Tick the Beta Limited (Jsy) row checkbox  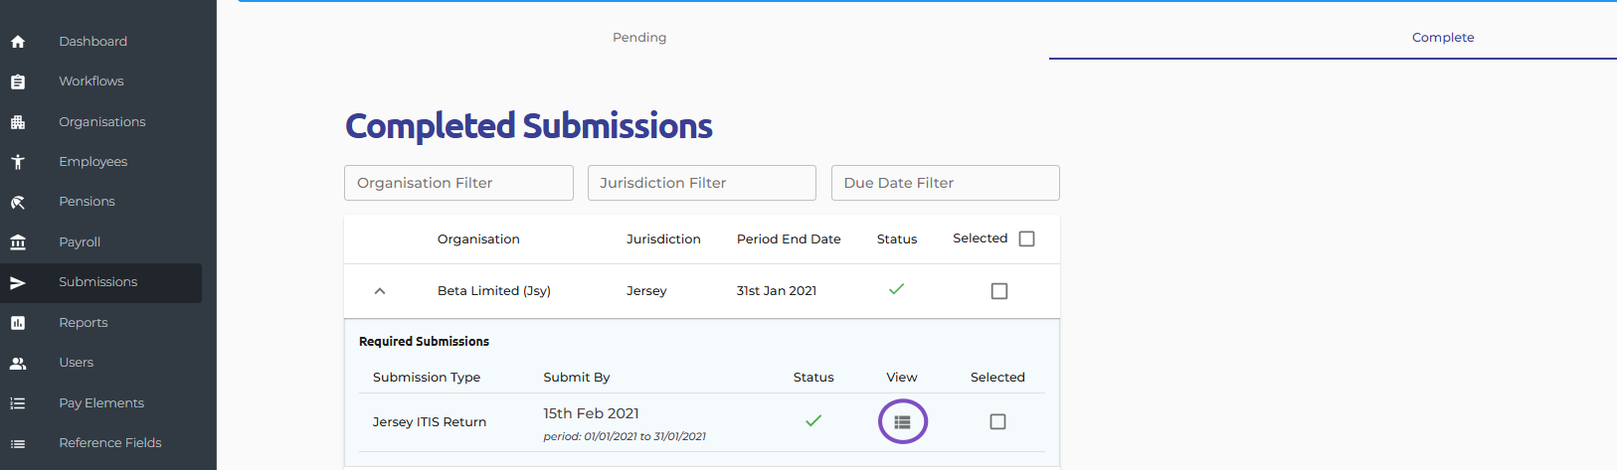pyautogui.click(x=999, y=291)
